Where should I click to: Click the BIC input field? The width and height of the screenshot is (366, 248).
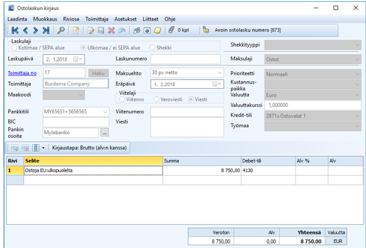(x=76, y=122)
